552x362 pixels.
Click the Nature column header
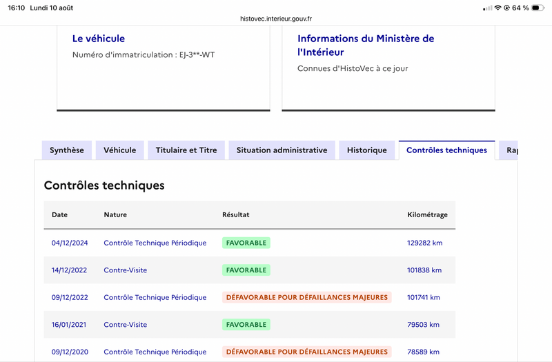pos(115,214)
